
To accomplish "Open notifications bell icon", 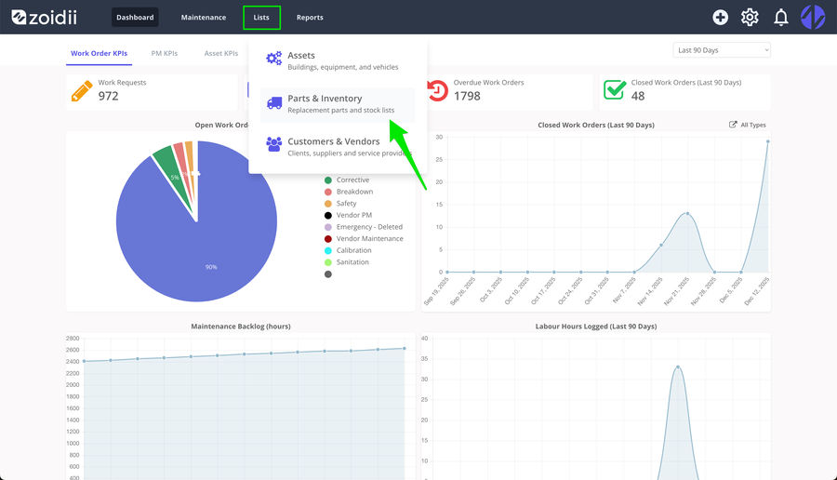I will (781, 17).
